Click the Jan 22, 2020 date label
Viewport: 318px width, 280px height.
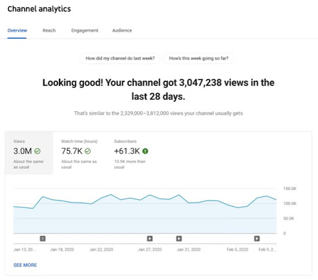tap(101, 250)
